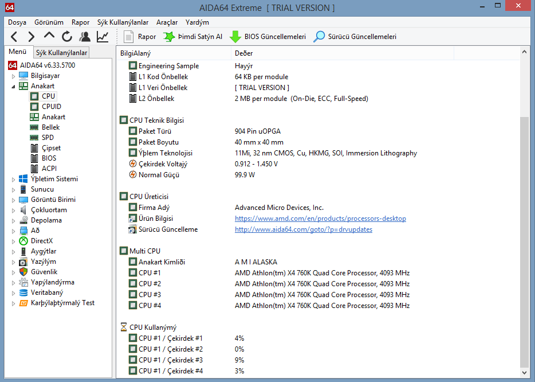Click the vertical scrollbar thumb in details pane
Image resolution: width=535 pixels, height=382 pixels.
[x=524, y=242]
